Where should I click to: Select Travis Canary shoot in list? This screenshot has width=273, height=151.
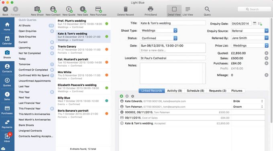click(83, 50)
